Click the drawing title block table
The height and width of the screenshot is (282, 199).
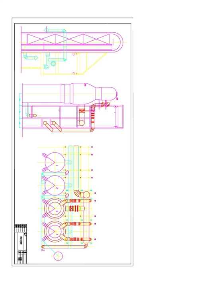[20, 244]
